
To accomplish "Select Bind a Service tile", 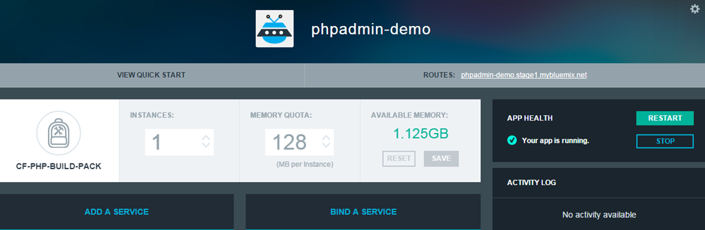I will pyautogui.click(x=363, y=211).
